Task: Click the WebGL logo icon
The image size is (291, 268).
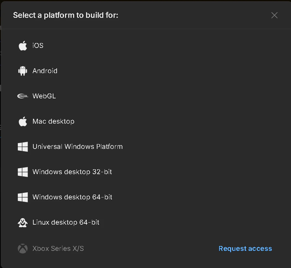Action: 23,96
